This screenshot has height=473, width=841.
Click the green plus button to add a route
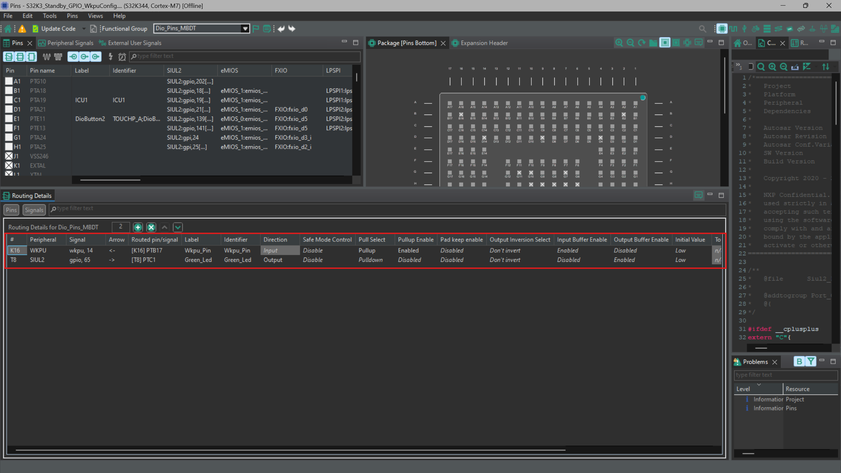[138, 227]
